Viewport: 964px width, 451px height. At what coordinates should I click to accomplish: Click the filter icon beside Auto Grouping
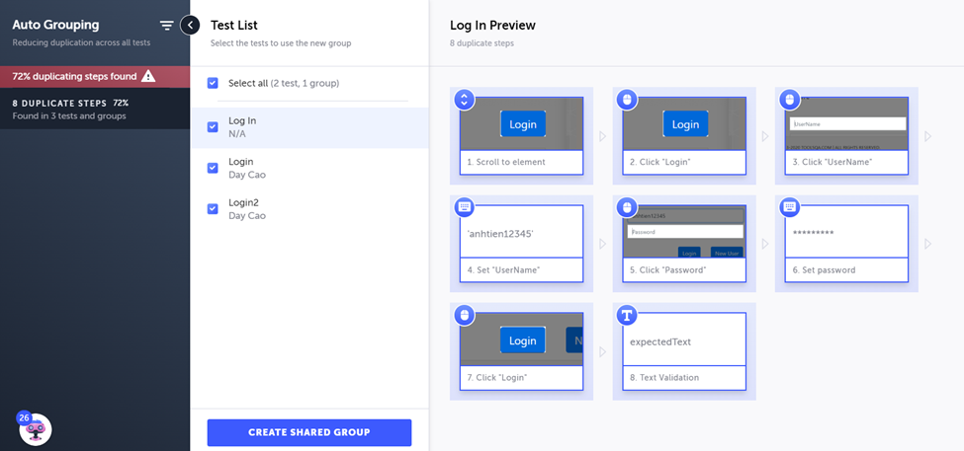point(166,26)
